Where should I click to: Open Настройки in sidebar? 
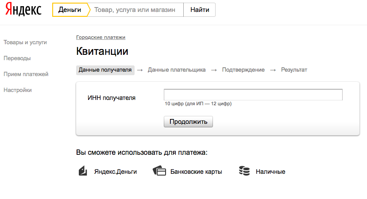pyautogui.click(x=18, y=90)
